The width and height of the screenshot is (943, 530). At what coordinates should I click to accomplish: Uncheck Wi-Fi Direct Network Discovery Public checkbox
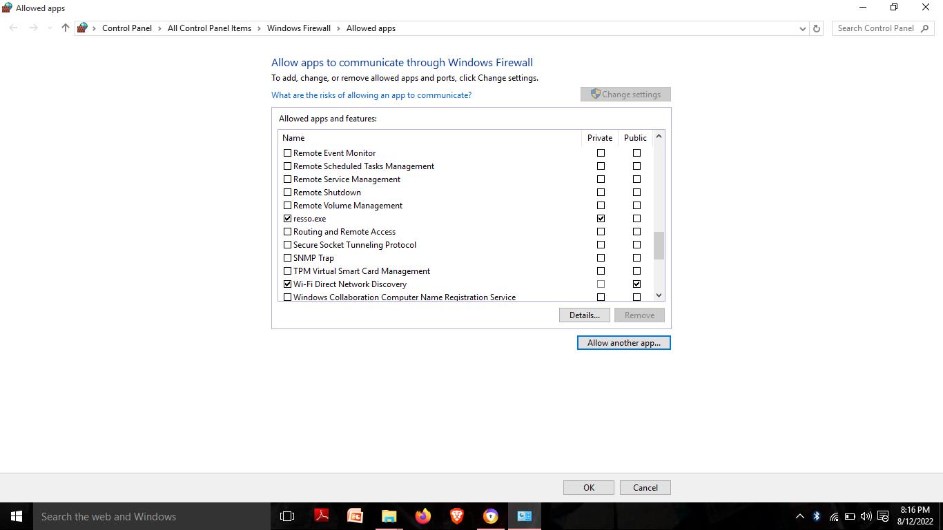tap(636, 284)
